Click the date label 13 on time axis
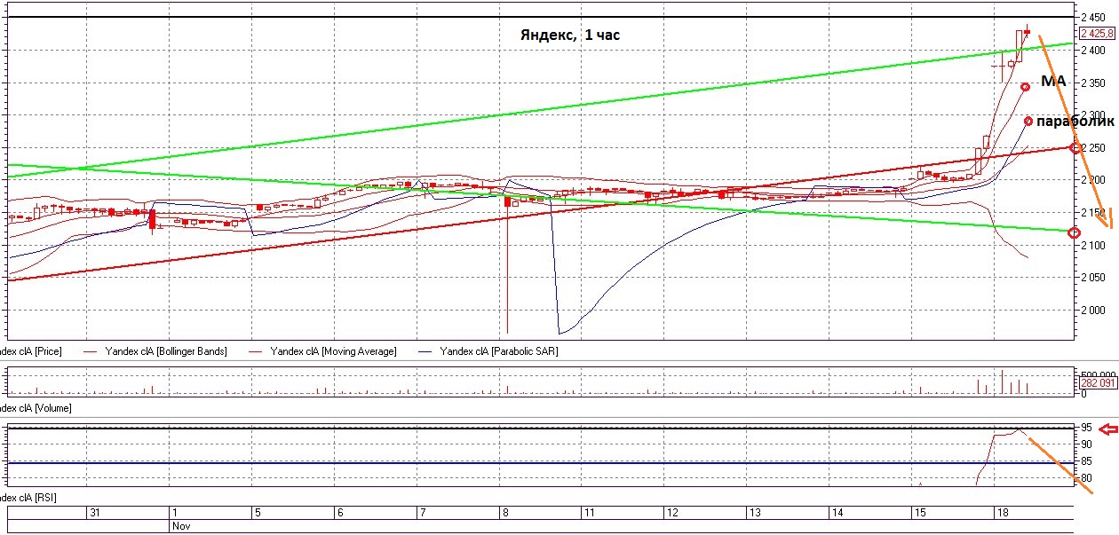The image size is (1119, 535). pos(754,513)
